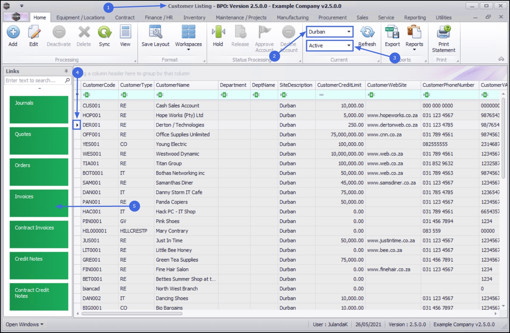Collapse the ribbon with the chevron
510x333 pixels.
pos(501,59)
